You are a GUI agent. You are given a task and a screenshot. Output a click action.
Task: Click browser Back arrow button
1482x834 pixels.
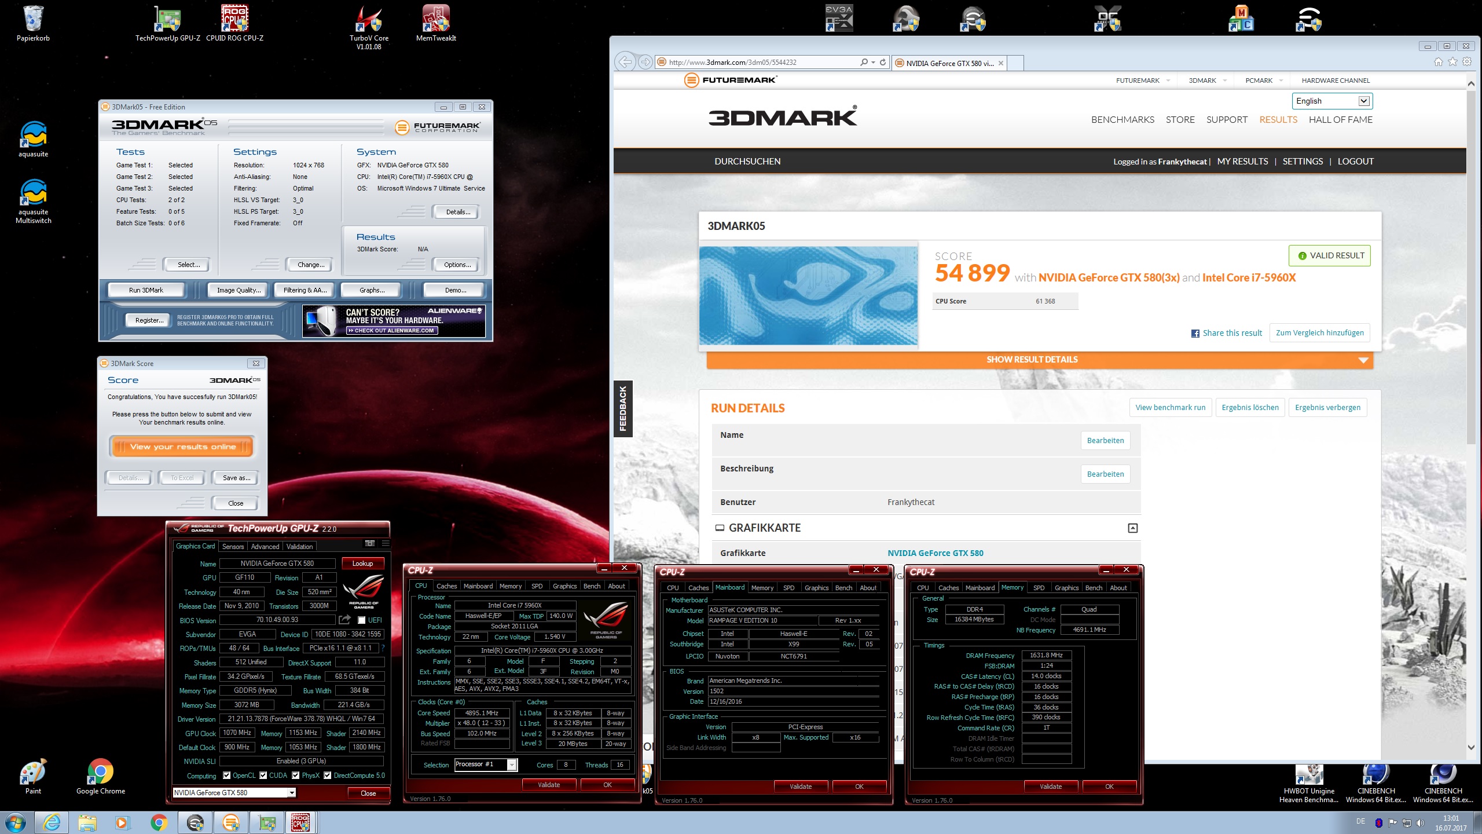coord(625,62)
